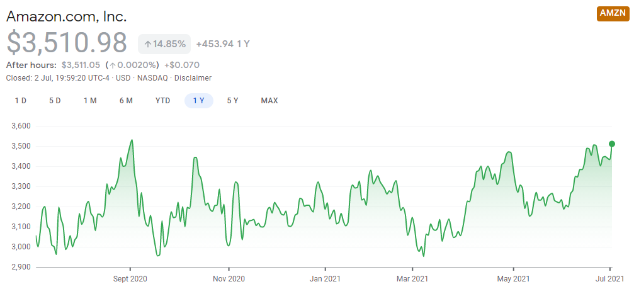The width and height of the screenshot is (634, 289).
Task: Switch chart to 6 M range
Action: pos(126,101)
